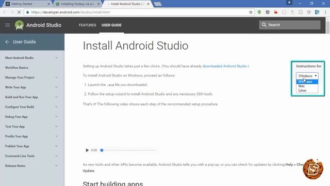330x186 pixels.
Task: Choose Windows in the dropdown list
Action: [307, 82]
